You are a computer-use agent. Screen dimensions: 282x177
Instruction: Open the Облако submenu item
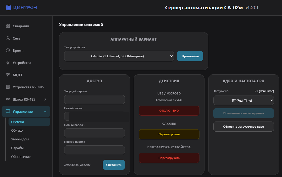(x=17, y=130)
